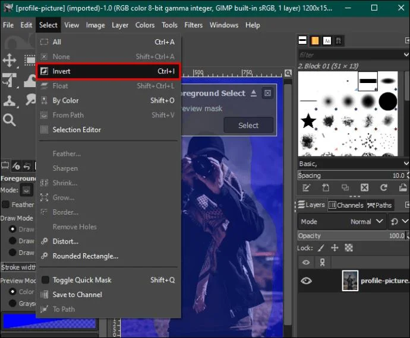Close the Foreground Select dialog
410x338 pixels.
pyautogui.click(x=267, y=93)
